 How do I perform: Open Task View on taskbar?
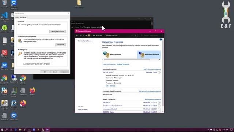point(11,129)
